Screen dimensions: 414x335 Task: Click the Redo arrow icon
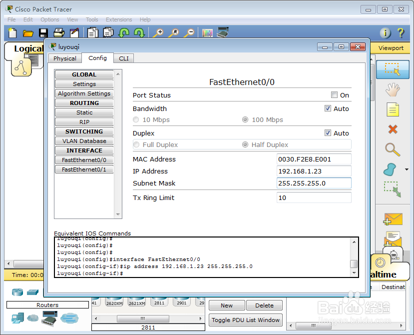(139, 33)
